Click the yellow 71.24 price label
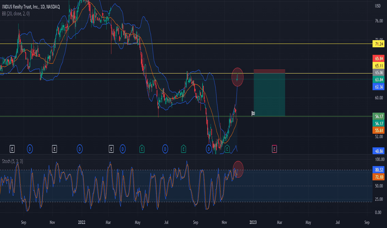 tap(378, 44)
